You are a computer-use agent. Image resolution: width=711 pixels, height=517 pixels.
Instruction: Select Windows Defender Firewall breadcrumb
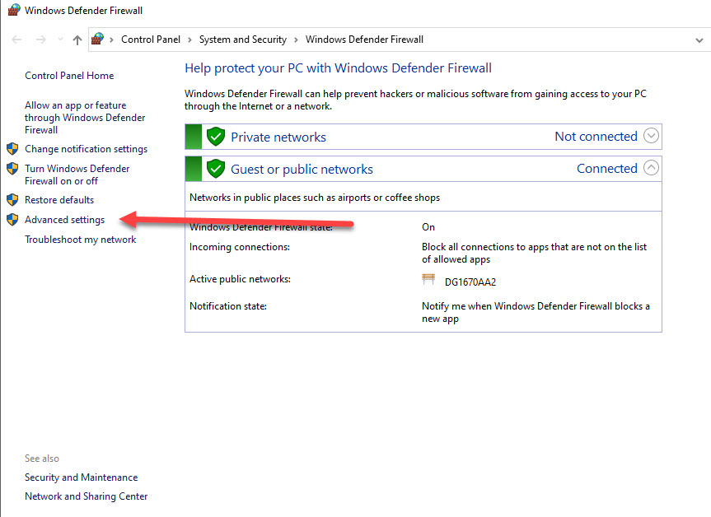pyautogui.click(x=364, y=40)
